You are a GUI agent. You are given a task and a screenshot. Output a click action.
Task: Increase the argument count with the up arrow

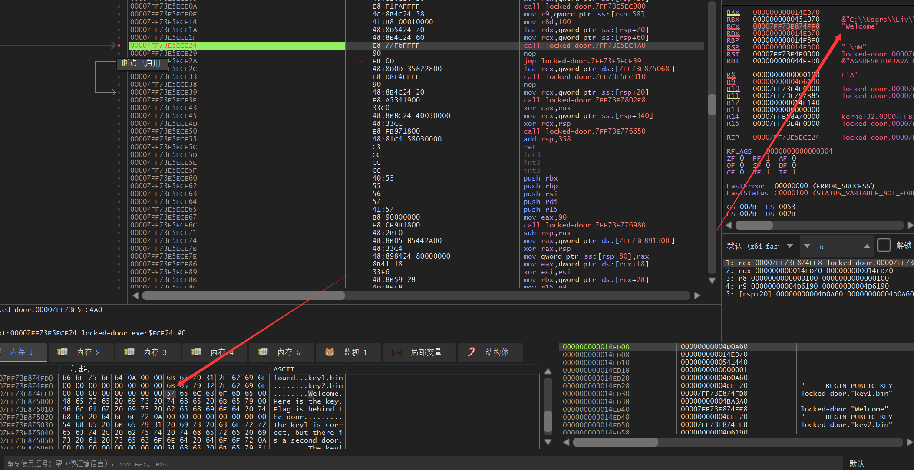(867, 246)
